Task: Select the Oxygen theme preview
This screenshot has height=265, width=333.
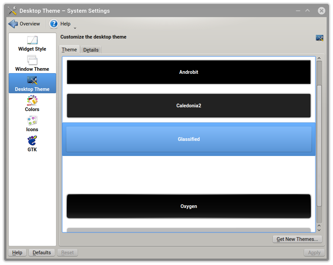Action: tap(189, 206)
